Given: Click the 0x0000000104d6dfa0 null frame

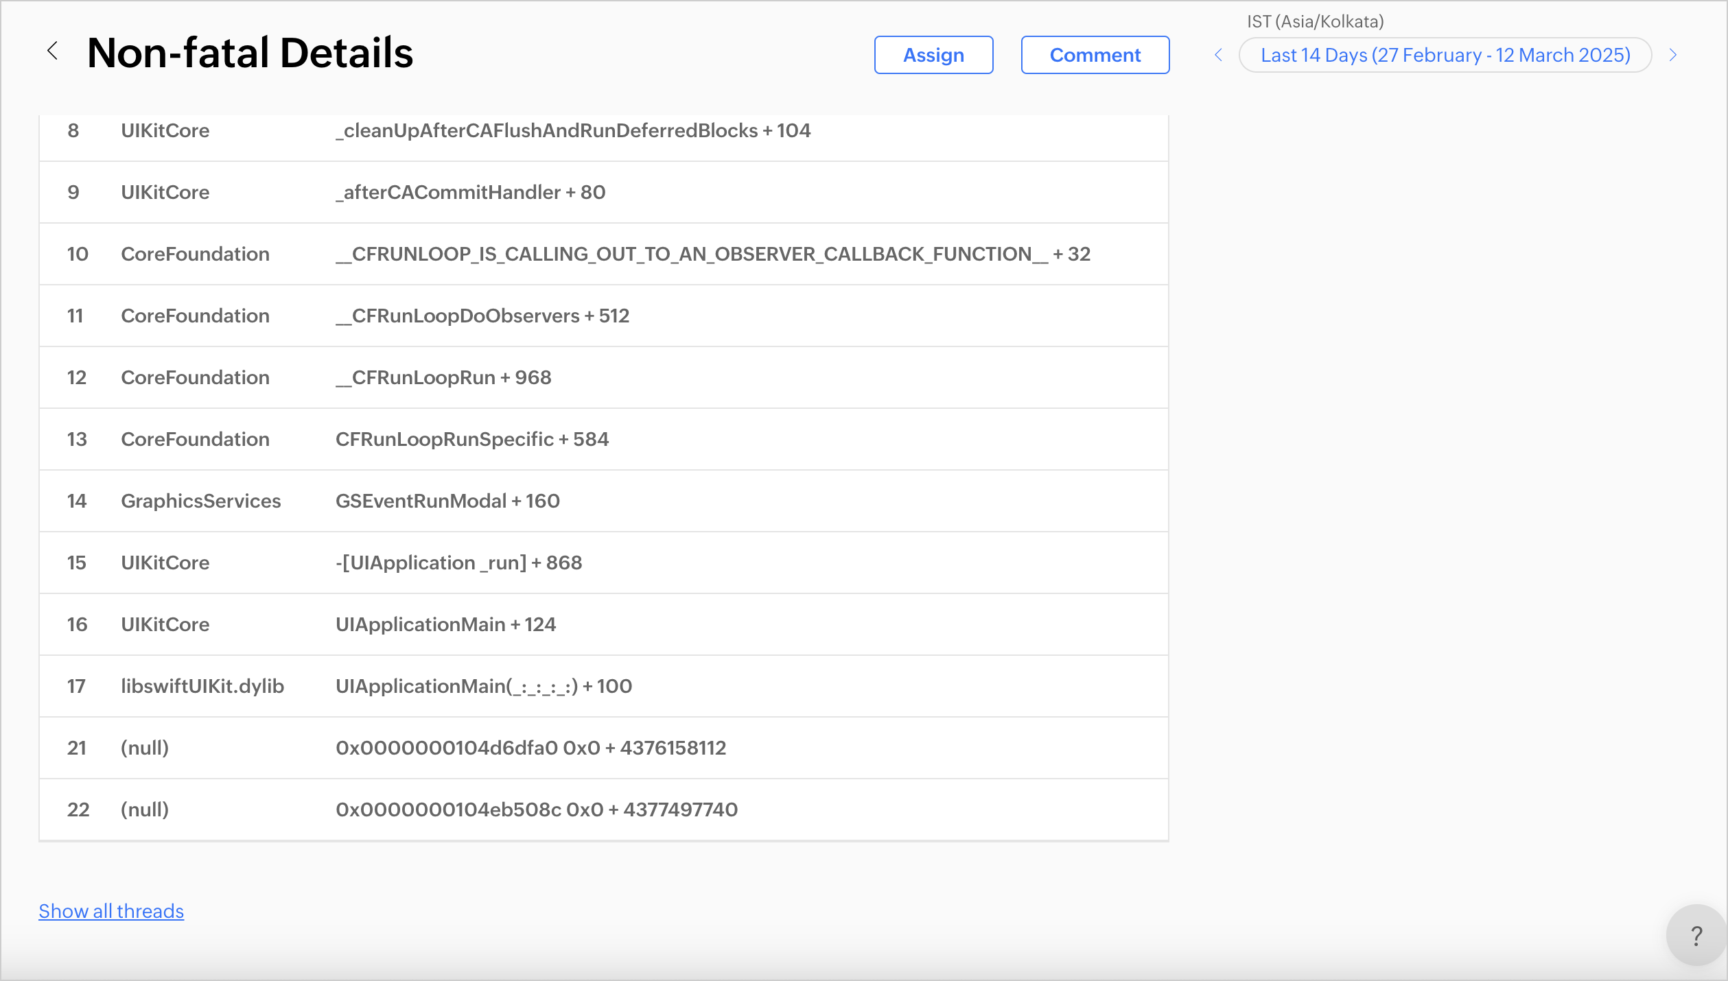Looking at the screenshot, I should [x=530, y=748].
